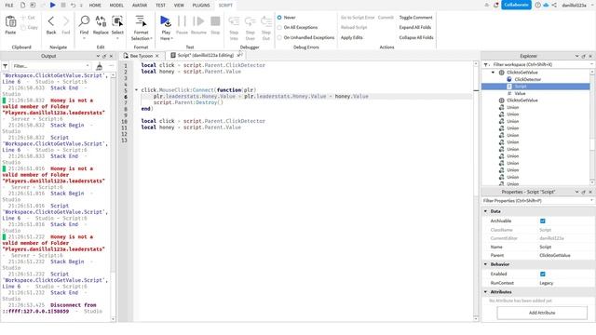Navigate Back in the script
Viewport: 596px width, 335px height.
click(51, 22)
